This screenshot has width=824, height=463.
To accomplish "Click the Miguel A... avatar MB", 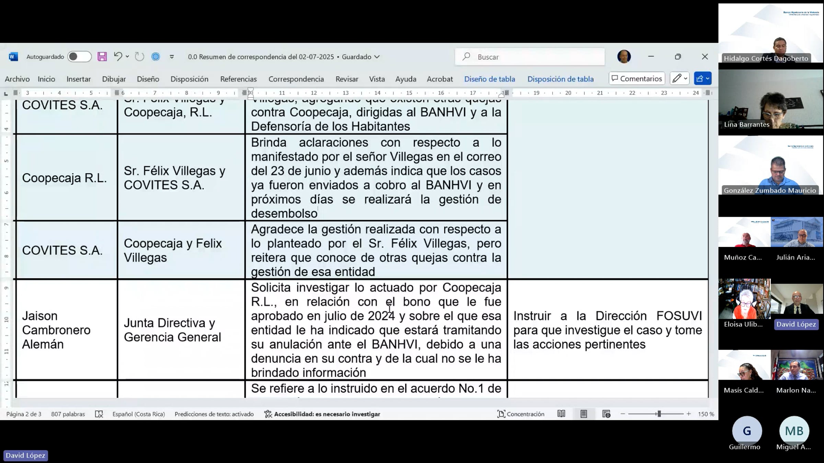I will [794, 431].
